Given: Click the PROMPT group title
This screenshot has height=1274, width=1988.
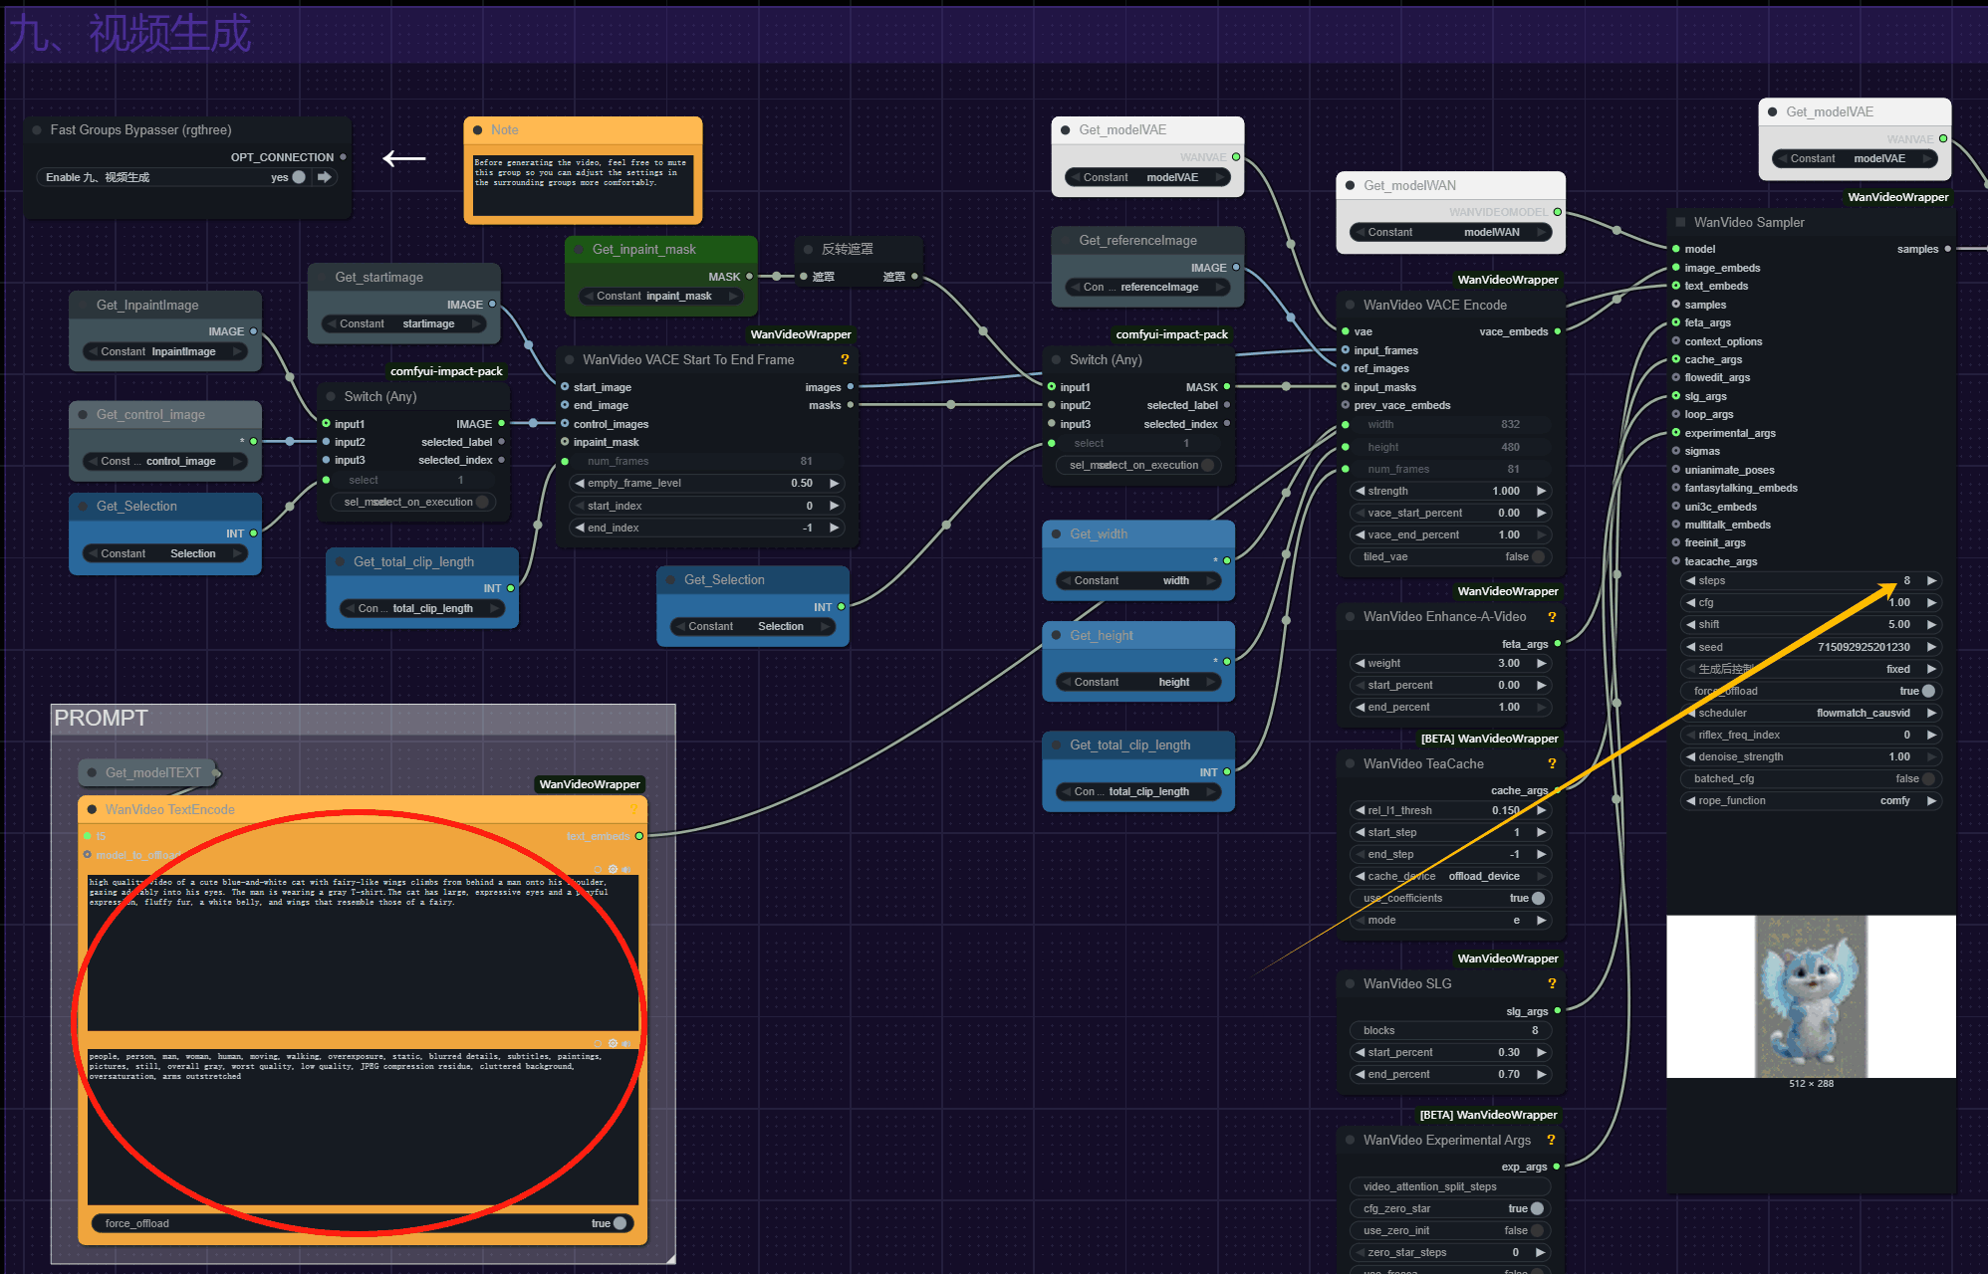Looking at the screenshot, I should point(102,719).
